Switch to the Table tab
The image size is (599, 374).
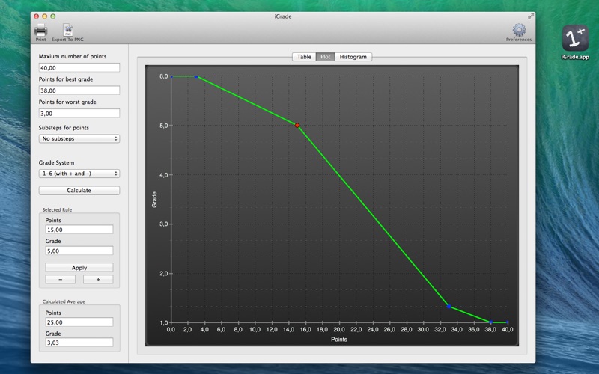(304, 57)
